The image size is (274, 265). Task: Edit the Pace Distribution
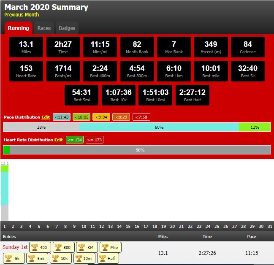coord(46,117)
